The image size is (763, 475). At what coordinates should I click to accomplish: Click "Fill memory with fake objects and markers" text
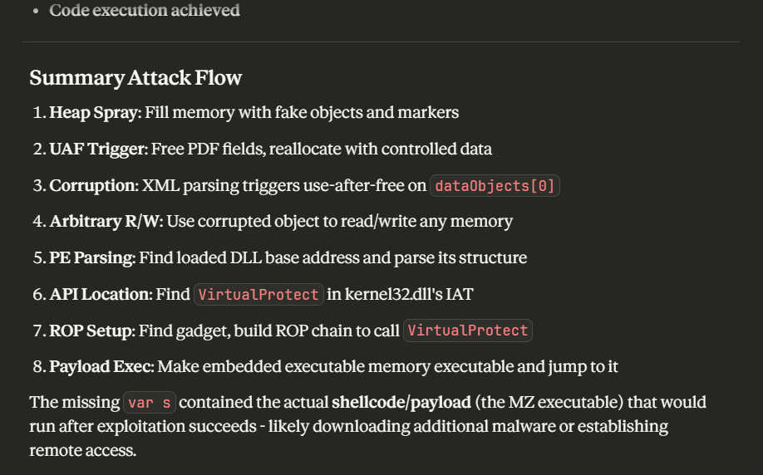pyautogui.click(x=302, y=112)
